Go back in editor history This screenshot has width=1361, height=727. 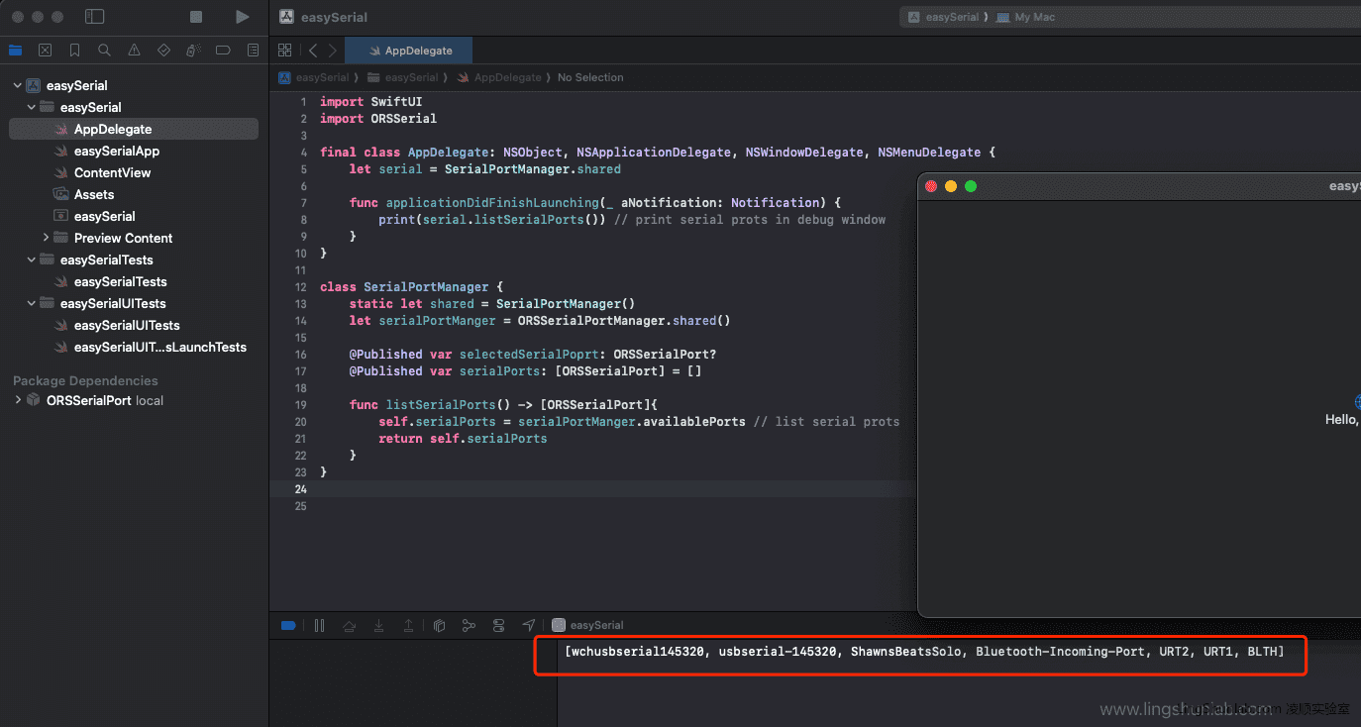pyautogui.click(x=313, y=50)
